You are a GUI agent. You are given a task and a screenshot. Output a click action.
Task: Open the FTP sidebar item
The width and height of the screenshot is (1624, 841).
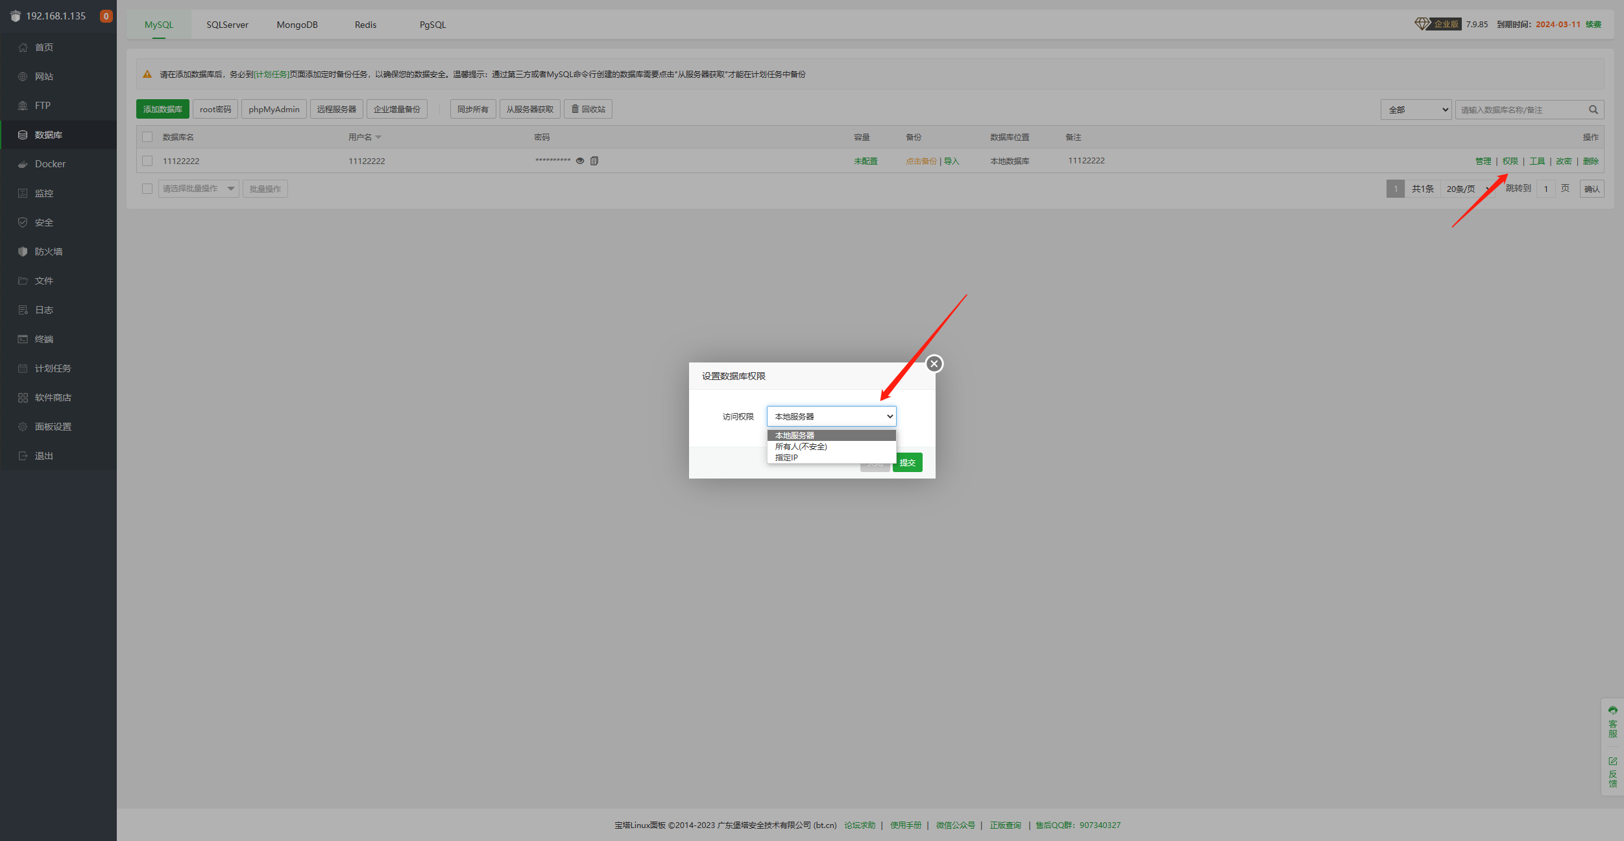58,106
